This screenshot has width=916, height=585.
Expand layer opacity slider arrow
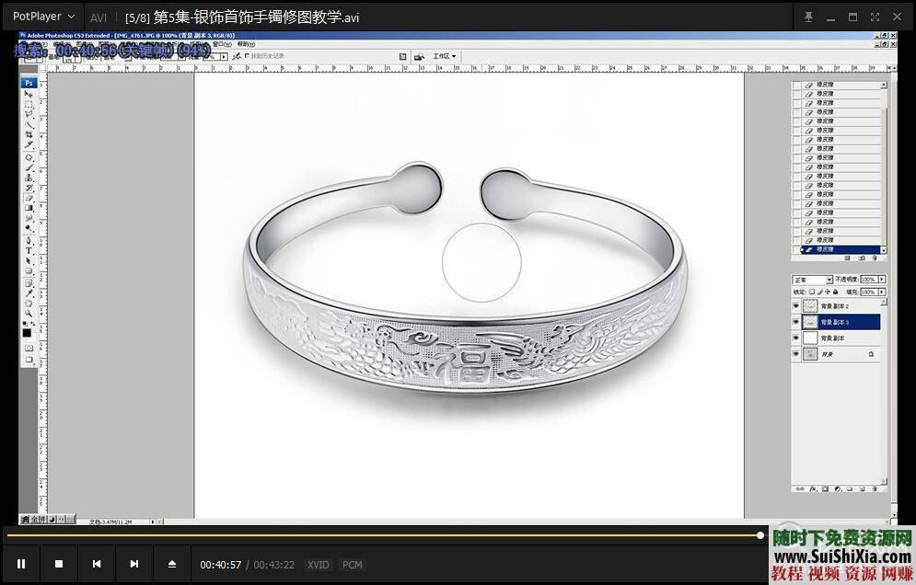tap(882, 280)
